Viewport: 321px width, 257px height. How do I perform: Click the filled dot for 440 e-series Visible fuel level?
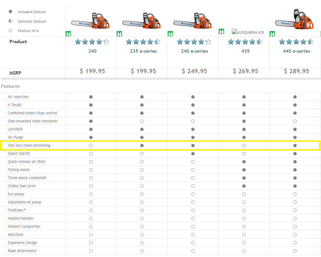pos(295,186)
